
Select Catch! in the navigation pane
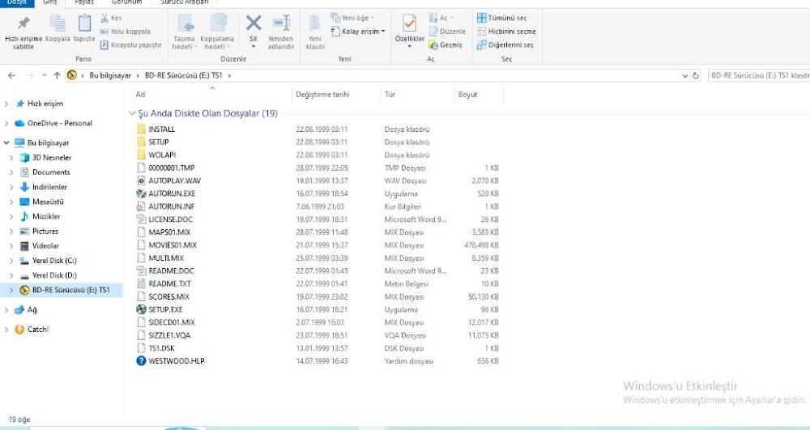pyautogui.click(x=38, y=330)
